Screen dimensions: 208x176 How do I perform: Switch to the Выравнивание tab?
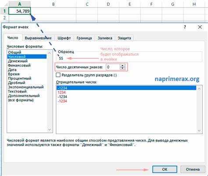coord(38,38)
